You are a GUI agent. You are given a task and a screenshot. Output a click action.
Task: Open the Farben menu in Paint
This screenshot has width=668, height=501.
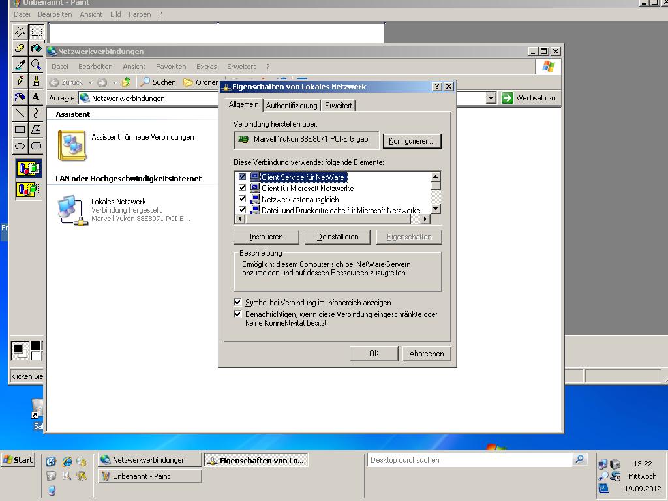click(140, 14)
